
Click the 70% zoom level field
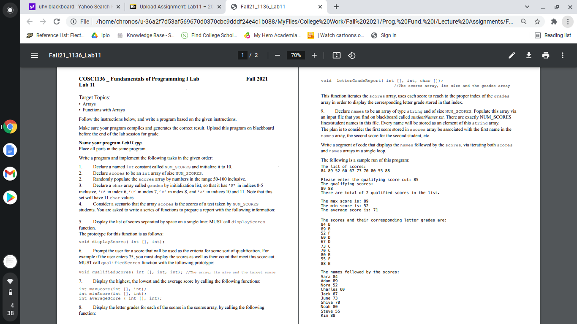(x=296, y=55)
